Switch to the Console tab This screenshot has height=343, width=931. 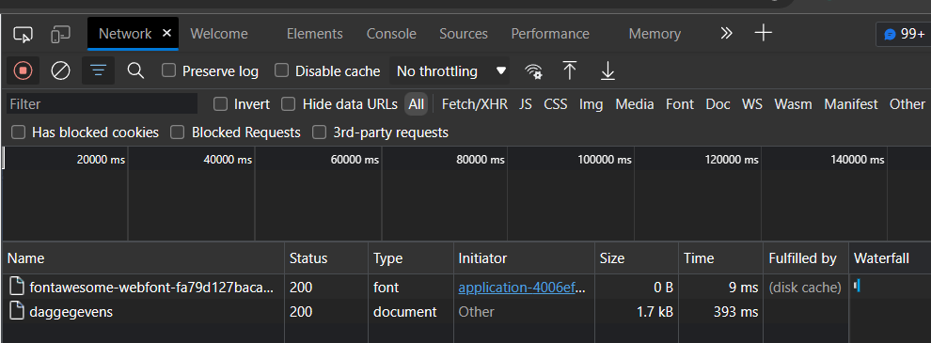click(x=391, y=34)
